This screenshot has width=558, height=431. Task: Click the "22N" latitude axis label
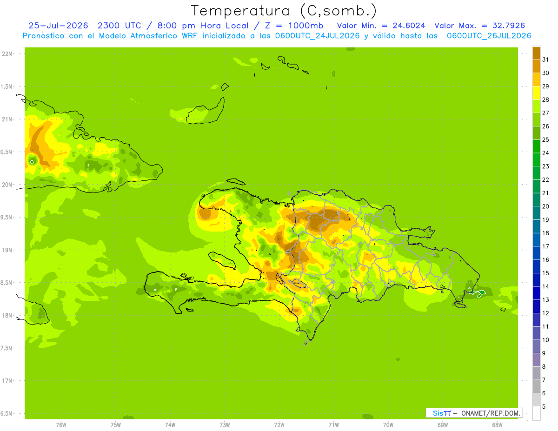pyautogui.click(x=7, y=54)
